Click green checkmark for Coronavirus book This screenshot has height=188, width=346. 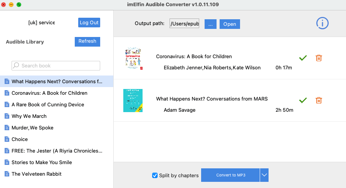coord(303,58)
